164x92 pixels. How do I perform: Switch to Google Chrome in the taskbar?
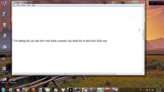tap(26, 90)
